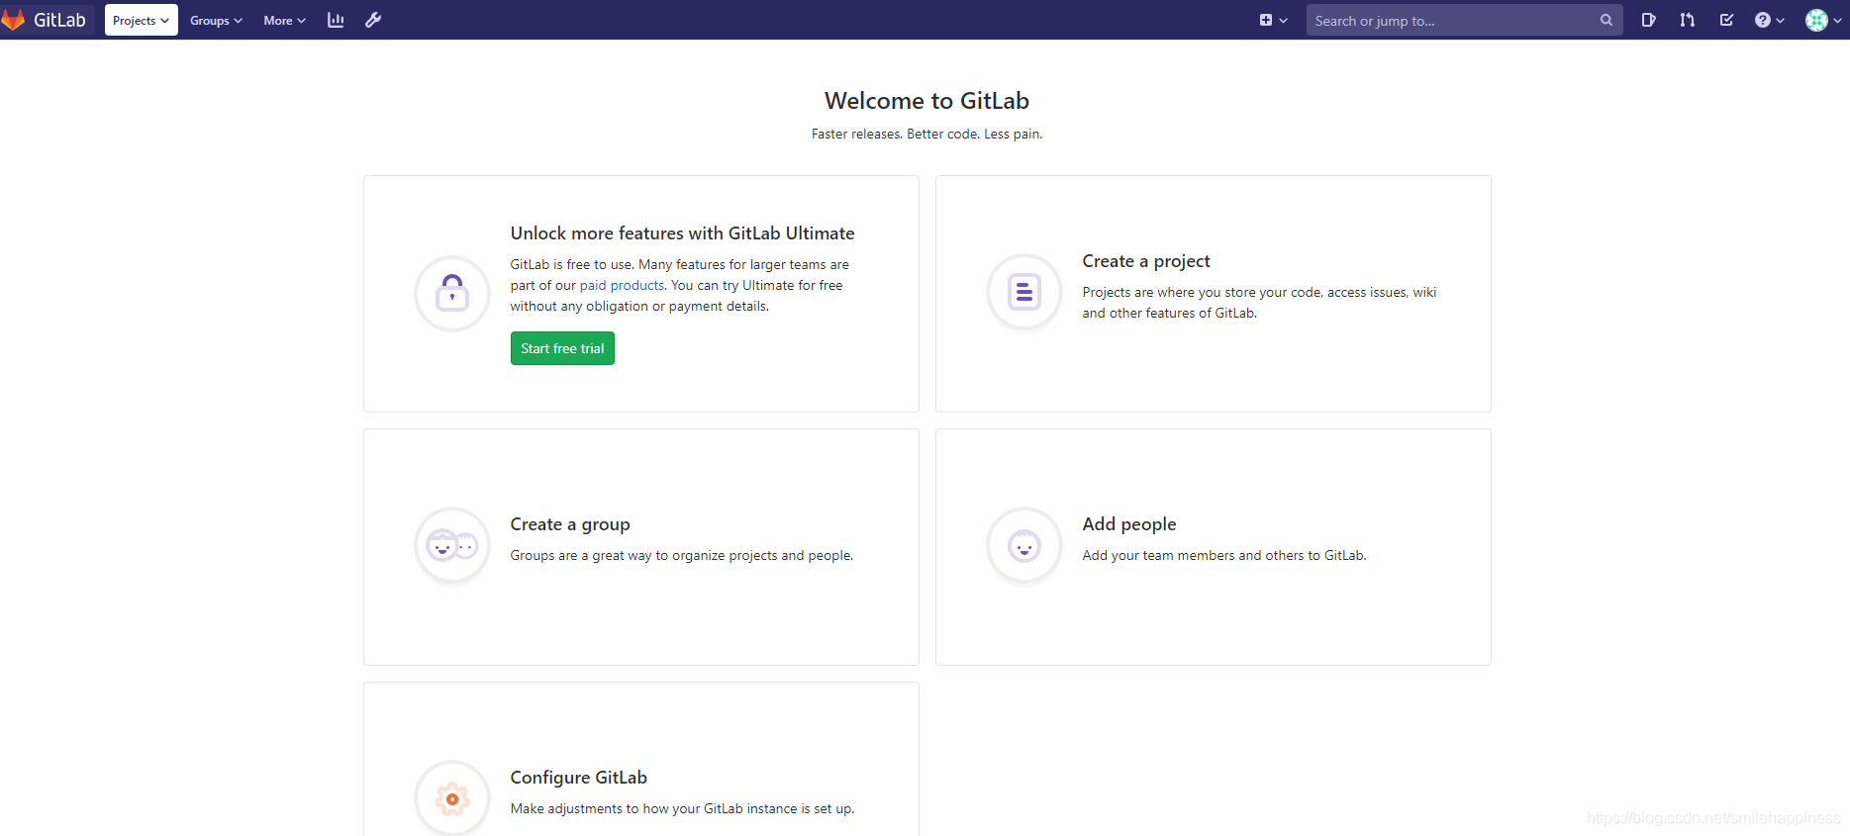
Task: Click the GitLab fox logo
Action: click(13, 20)
